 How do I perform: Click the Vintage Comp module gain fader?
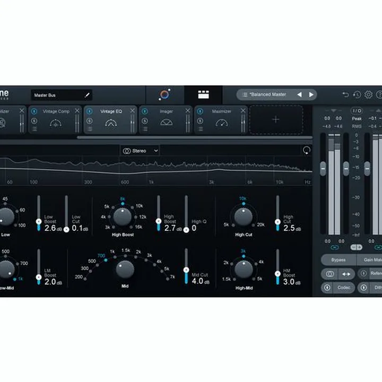[77, 124]
